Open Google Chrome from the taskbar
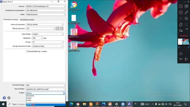This screenshot has height=107, width=190. click(x=78, y=104)
